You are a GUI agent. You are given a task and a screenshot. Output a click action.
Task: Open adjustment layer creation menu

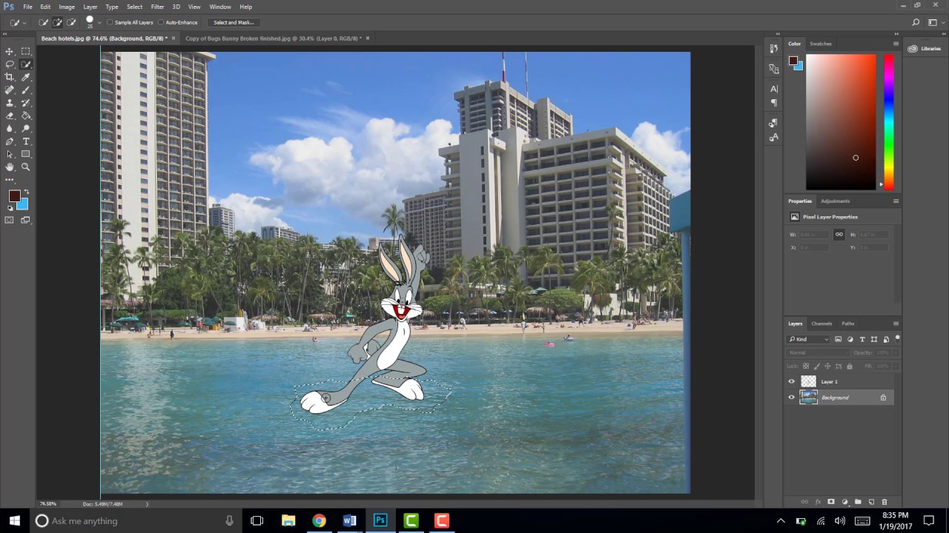(x=844, y=502)
